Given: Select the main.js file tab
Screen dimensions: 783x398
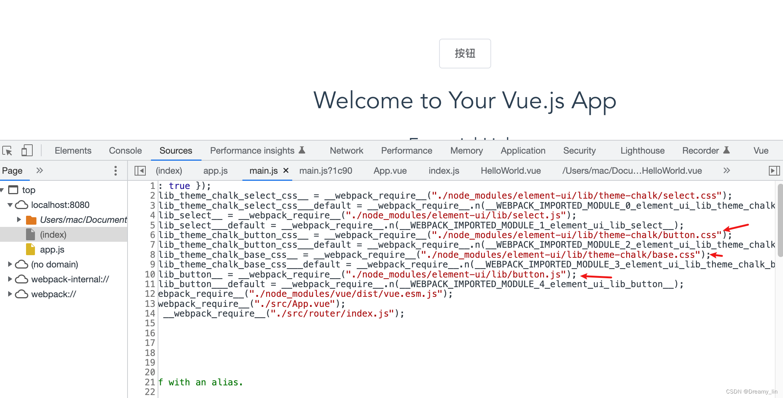Looking at the screenshot, I should click(264, 171).
